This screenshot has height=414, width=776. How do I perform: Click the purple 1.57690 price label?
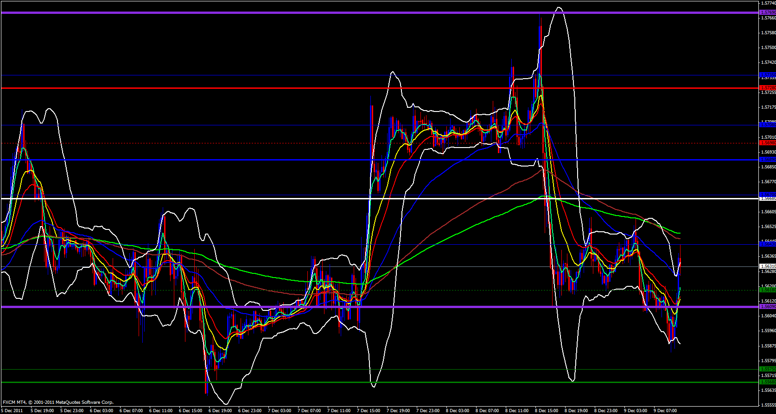pyautogui.click(x=767, y=12)
